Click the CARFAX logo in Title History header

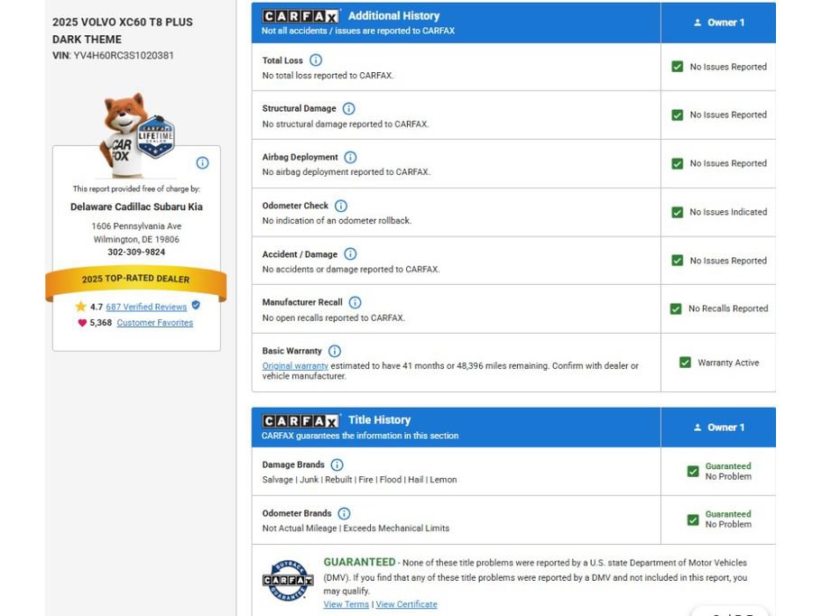coord(300,420)
